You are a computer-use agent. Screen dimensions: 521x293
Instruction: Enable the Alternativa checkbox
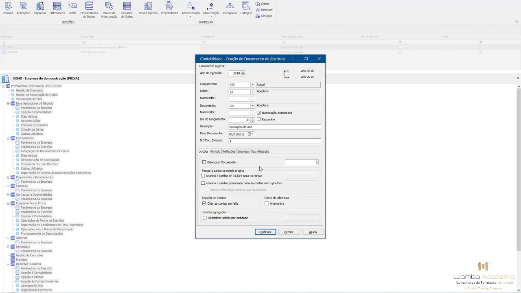[x=267, y=203]
